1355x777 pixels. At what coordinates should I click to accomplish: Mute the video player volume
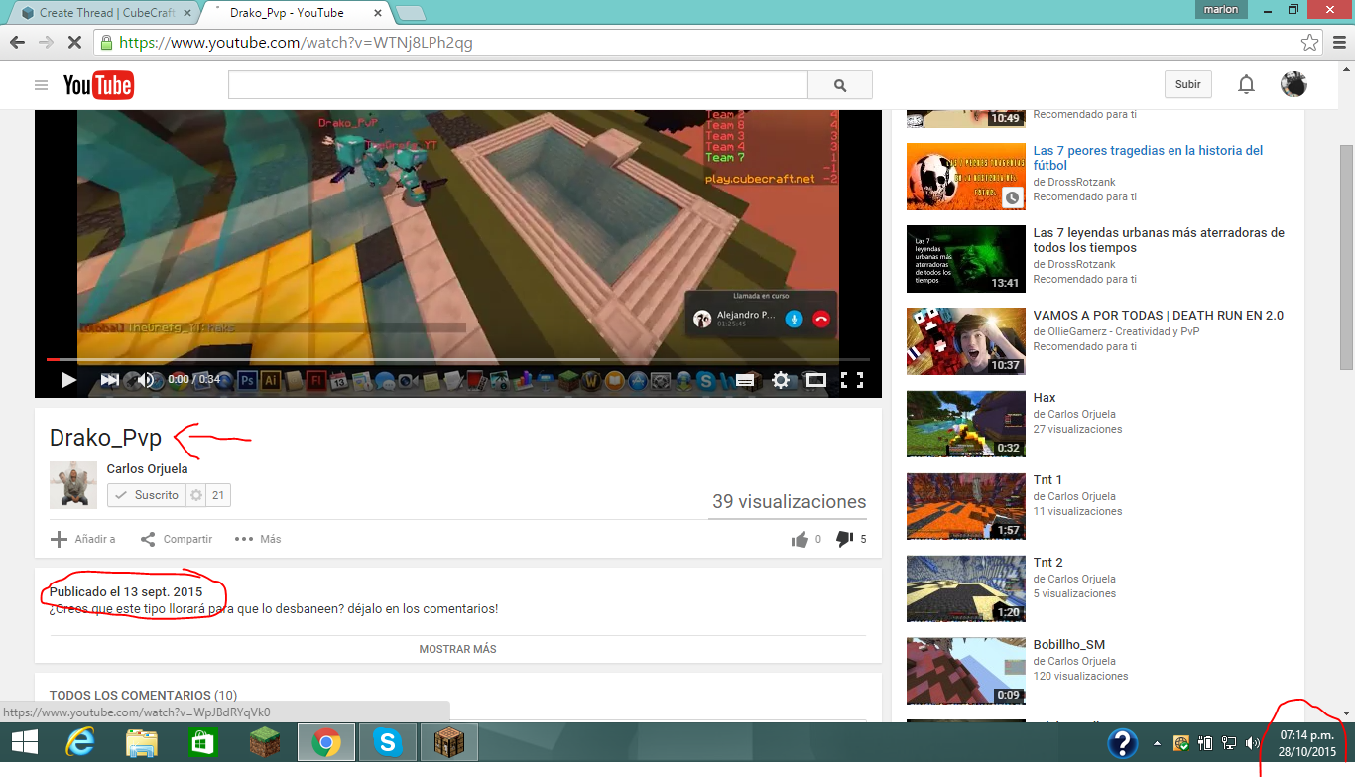[146, 379]
